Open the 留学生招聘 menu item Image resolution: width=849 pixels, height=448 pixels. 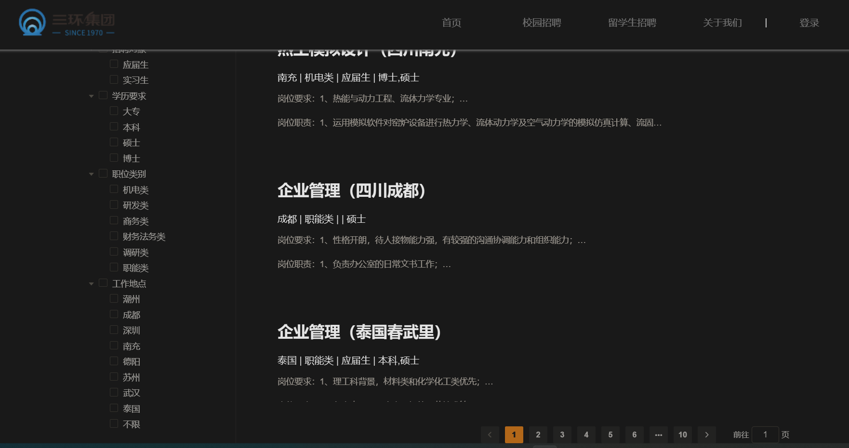[633, 23]
